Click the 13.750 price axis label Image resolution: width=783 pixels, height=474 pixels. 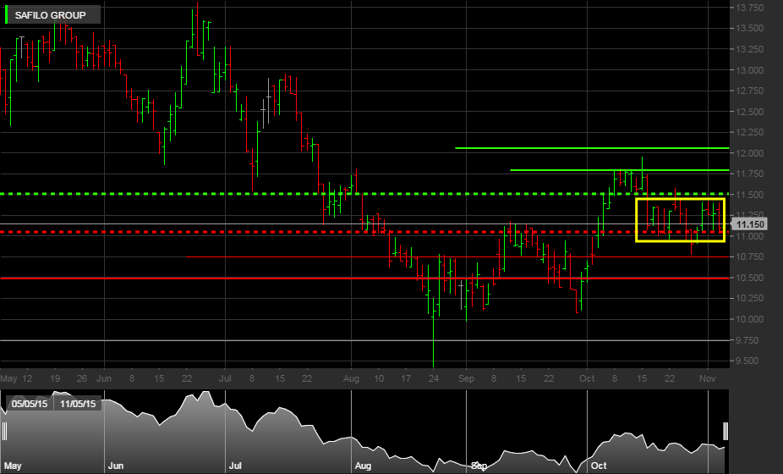pyautogui.click(x=751, y=8)
